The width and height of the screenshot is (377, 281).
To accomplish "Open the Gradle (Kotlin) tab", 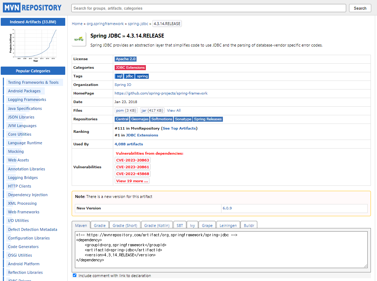I will click(x=157, y=225).
